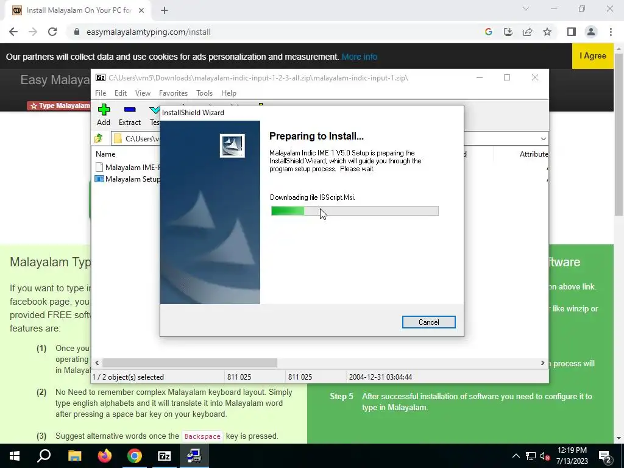Image resolution: width=624 pixels, height=468 pixels.
Task: Open File Explorer from taskbar
Action: 74,456
